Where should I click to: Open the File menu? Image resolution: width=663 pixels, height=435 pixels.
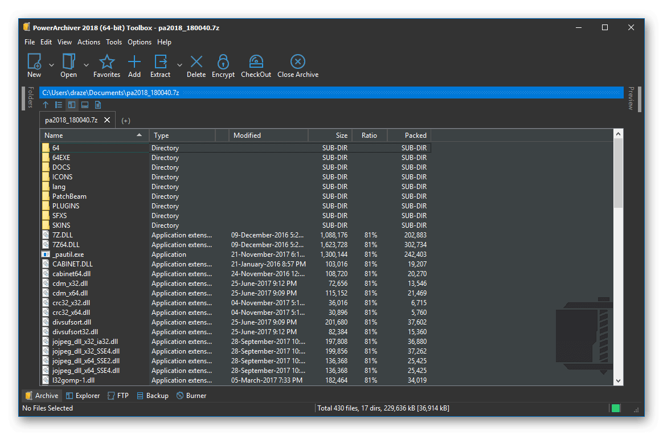point(30,42)
